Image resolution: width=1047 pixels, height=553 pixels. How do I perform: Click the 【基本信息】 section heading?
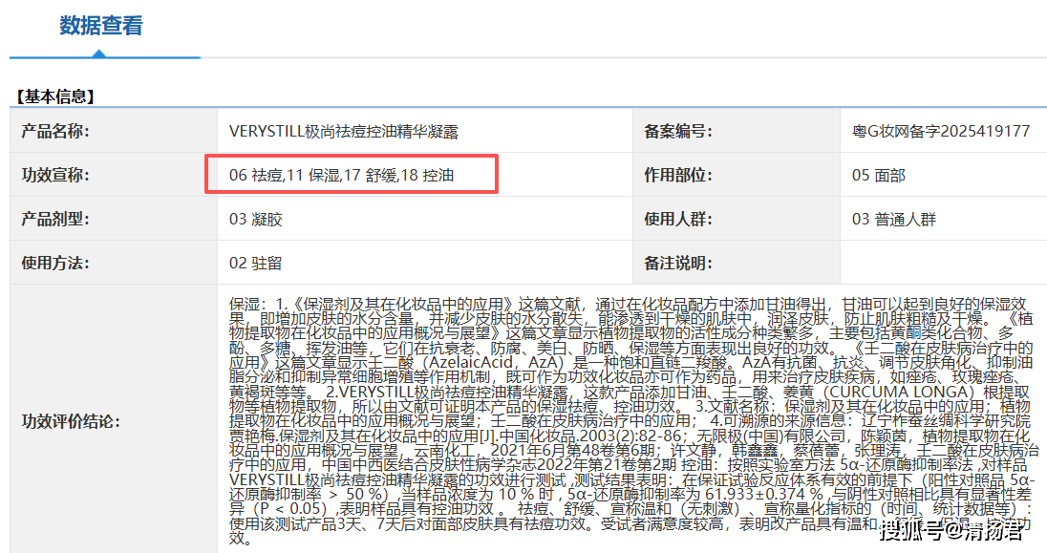[53, 96]
